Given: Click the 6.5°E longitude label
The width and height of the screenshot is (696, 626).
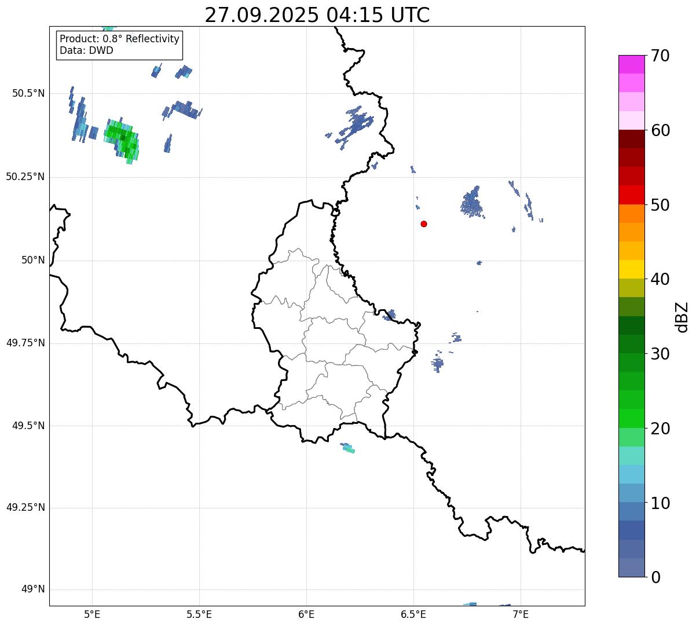Looking at the screenshot, I should [413, 614].
